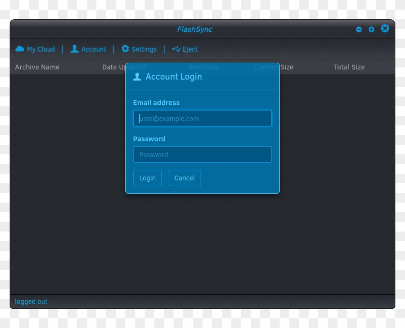Click the minimize icon in the title bar
The image size is (405, 328).
(359, 29)
